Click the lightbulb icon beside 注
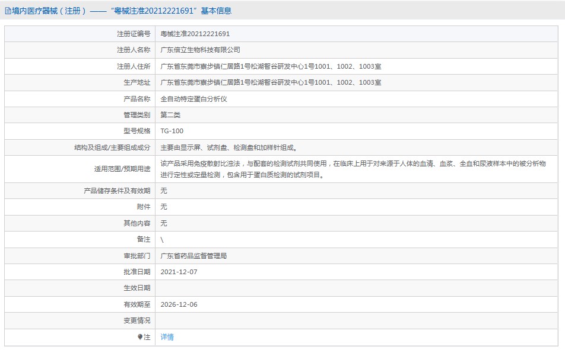This screenshot has height=350, width=565. point(140,337)
